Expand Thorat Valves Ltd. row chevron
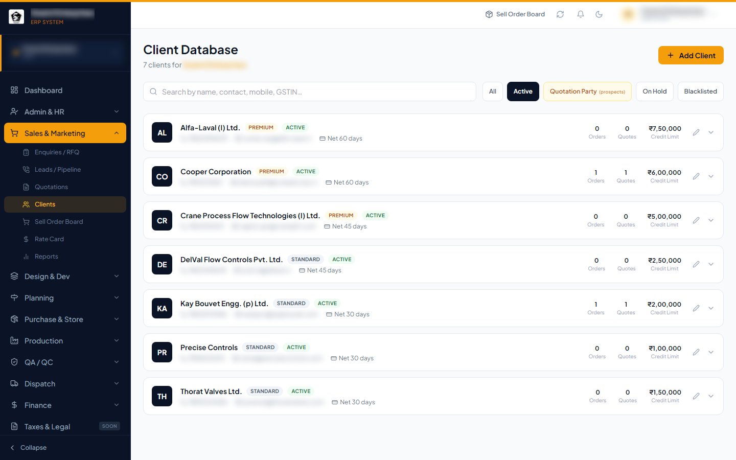 [x=711, y=396]
